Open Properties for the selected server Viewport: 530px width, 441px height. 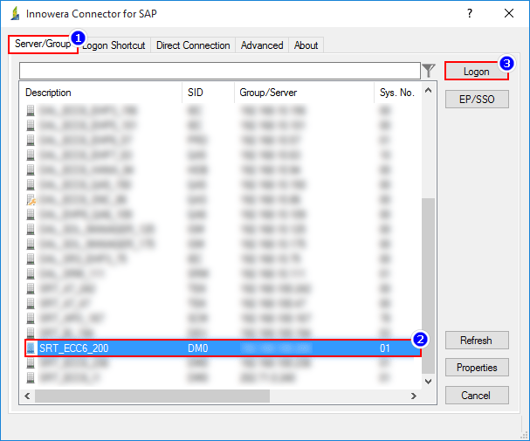pyautogui.click(x=477, y=368)
